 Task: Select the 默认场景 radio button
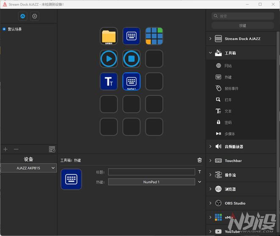(4, 29)
